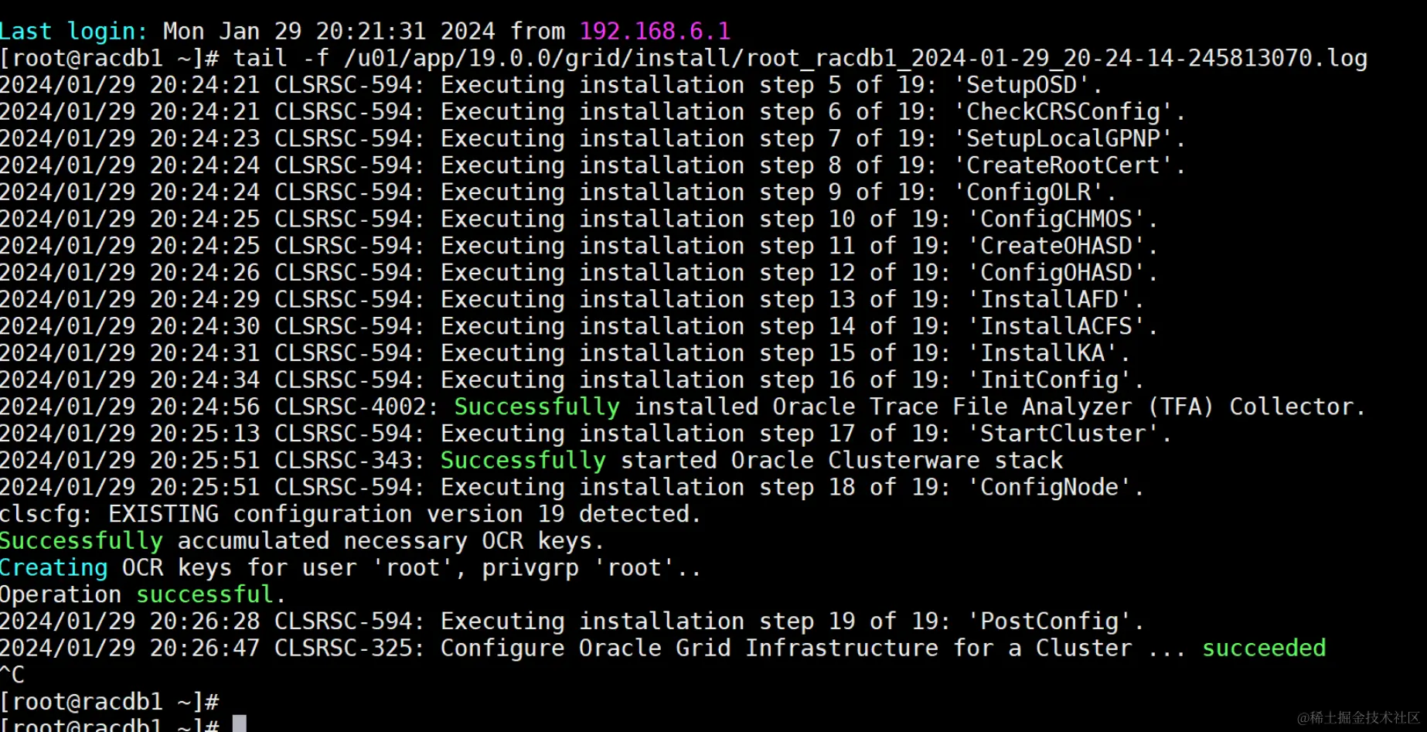
Task: Click the 'PostConfig' step name
Action: (x=1049, y=621)
